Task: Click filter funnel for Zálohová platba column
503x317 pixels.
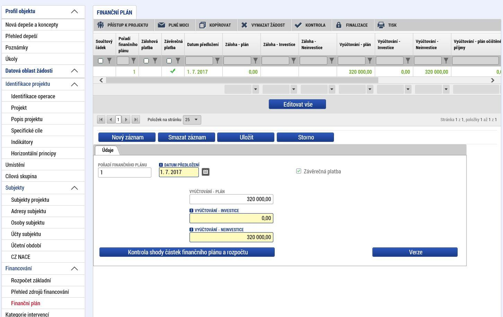Action: pyautogui.click(x=155, y=61)
